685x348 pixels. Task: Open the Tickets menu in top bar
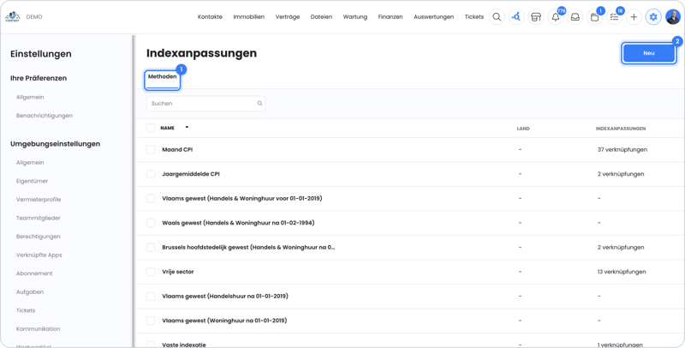point(474,17)
